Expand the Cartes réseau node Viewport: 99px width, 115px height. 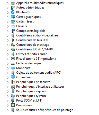click(x=8, y=22)
